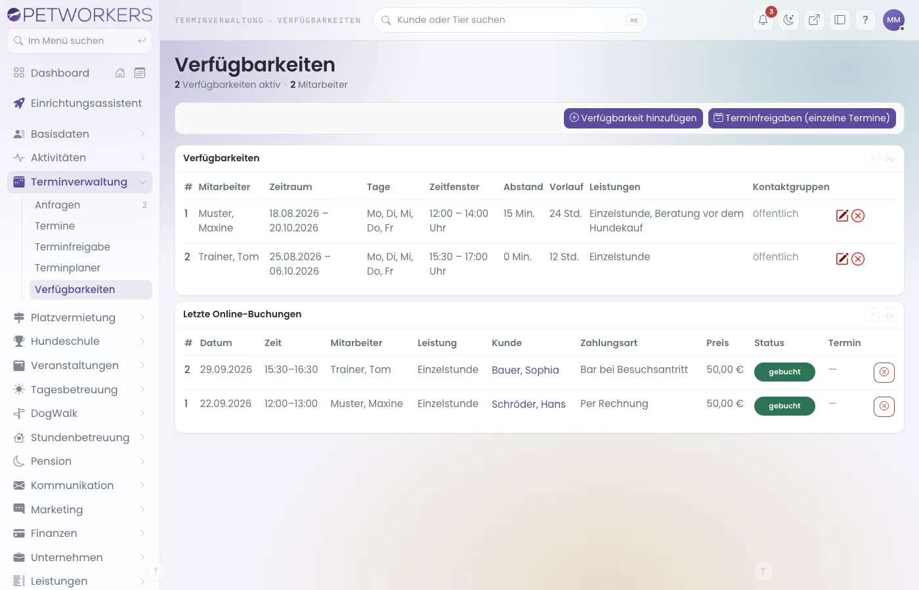
Task: Focus Im Menü suchen field
Action: 79,41
